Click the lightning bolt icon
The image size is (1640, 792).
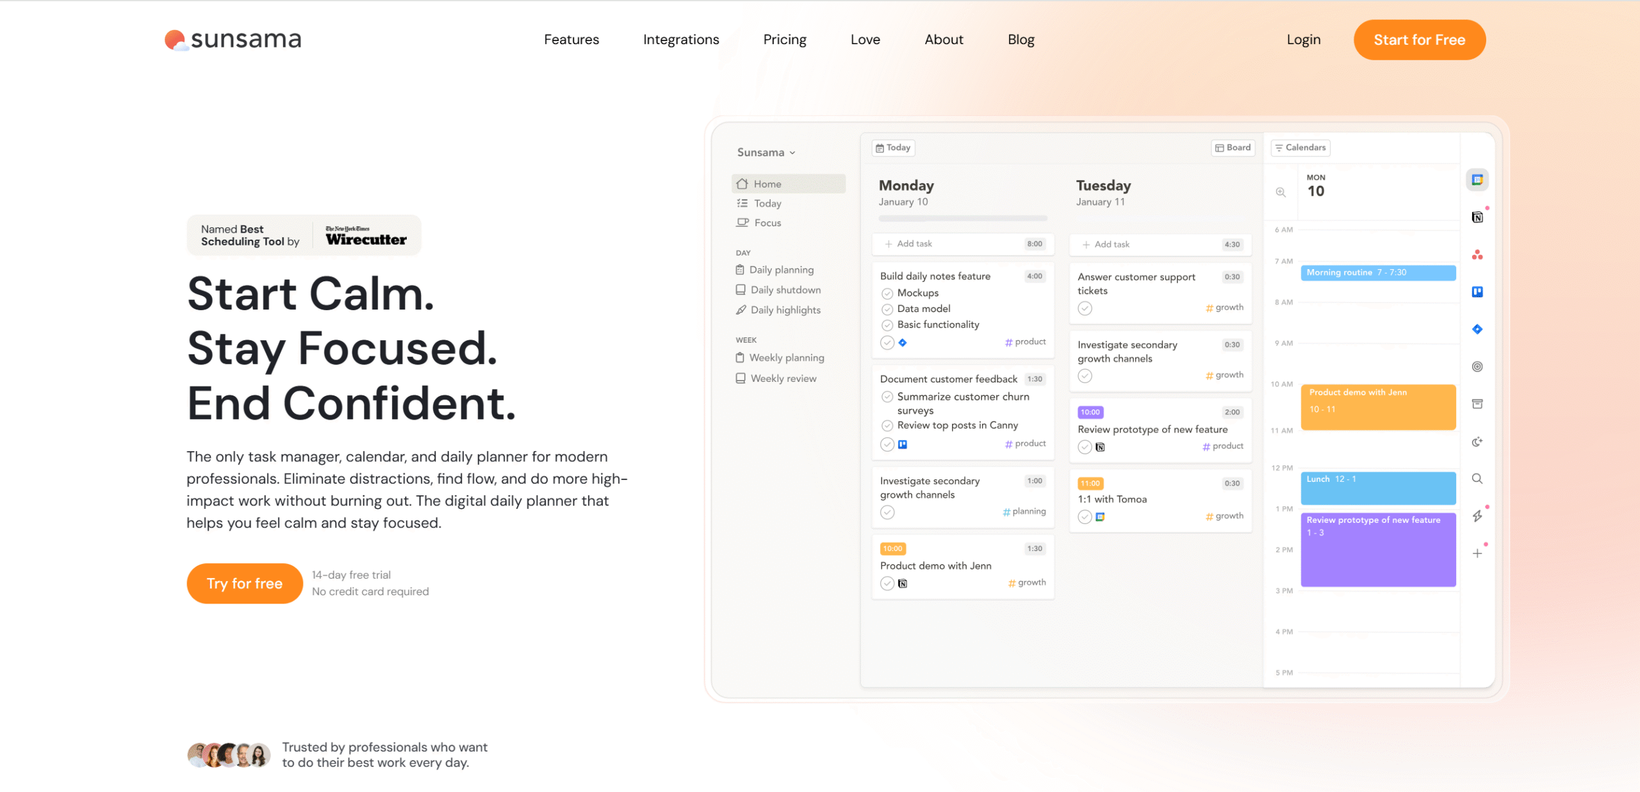pos(1477,516)
